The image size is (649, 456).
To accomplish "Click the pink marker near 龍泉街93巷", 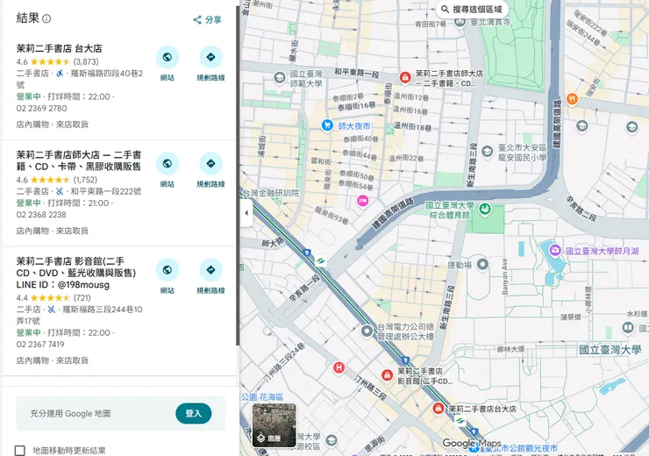I will pos(362,201).
